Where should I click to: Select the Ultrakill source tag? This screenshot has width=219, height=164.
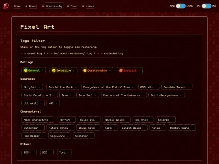point(33,103)
